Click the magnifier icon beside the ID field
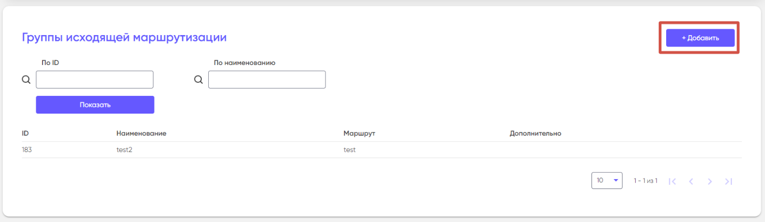 [26, 80]
